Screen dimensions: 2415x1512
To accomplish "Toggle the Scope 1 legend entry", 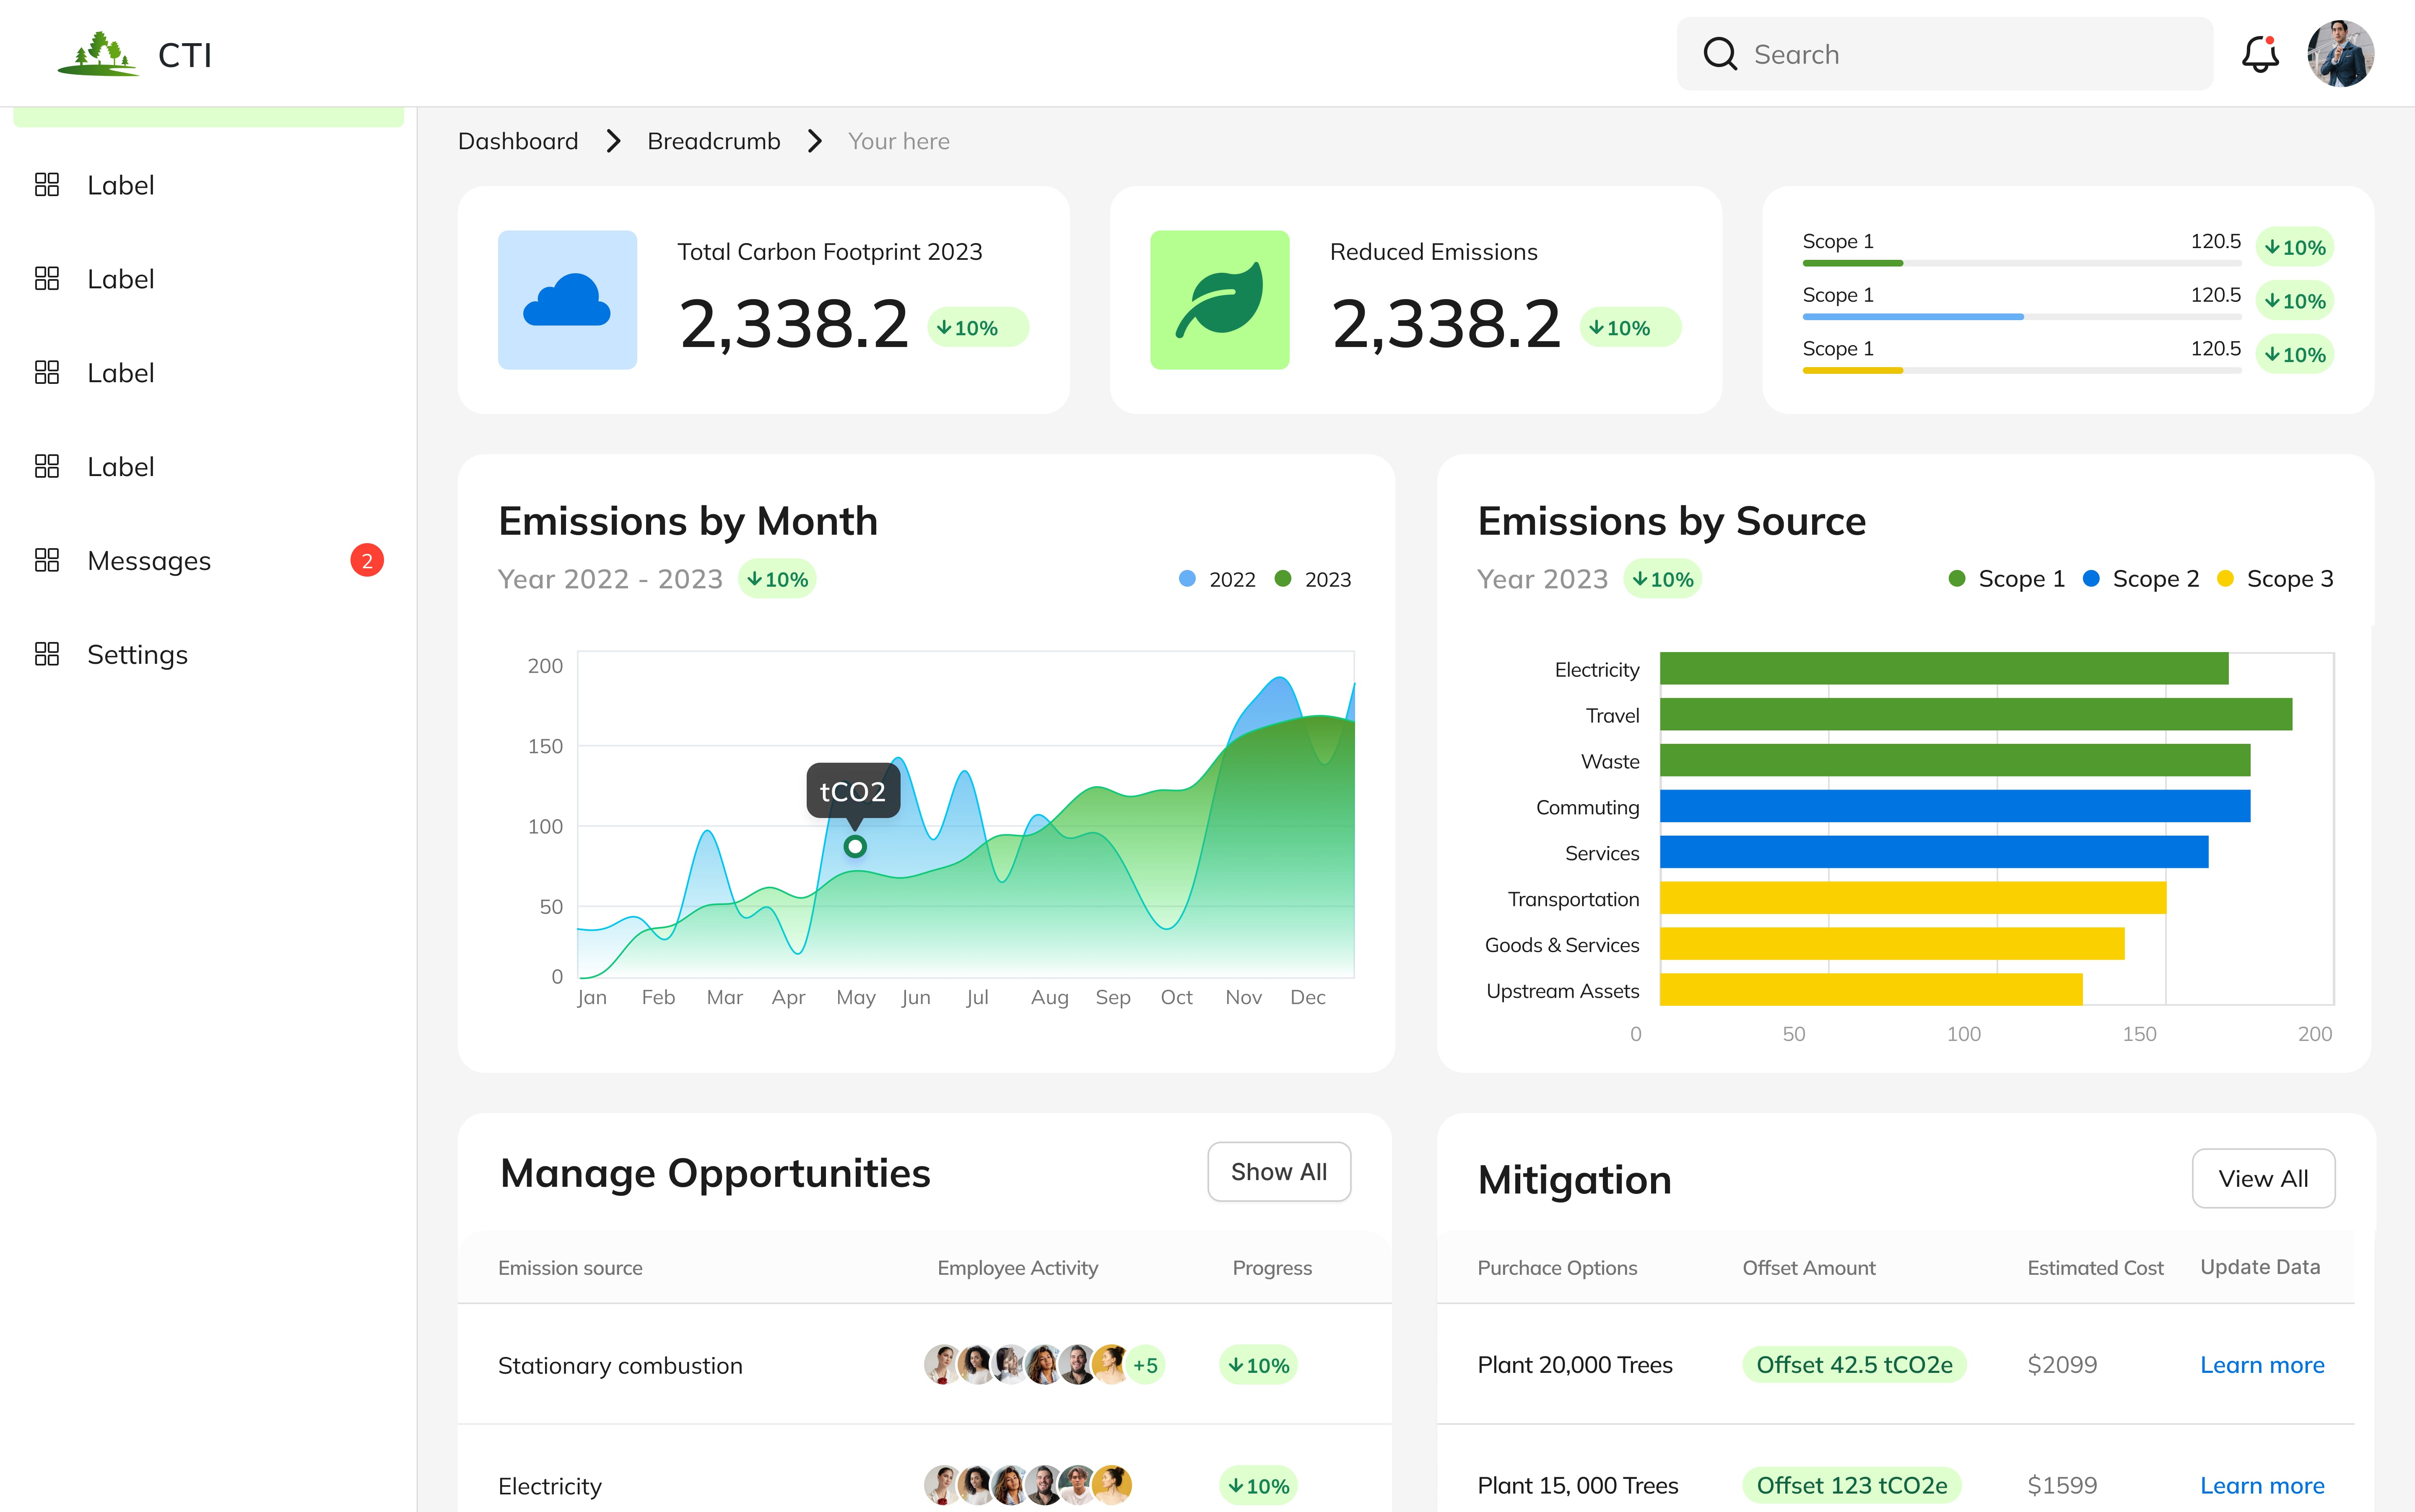I will 2007,579.
